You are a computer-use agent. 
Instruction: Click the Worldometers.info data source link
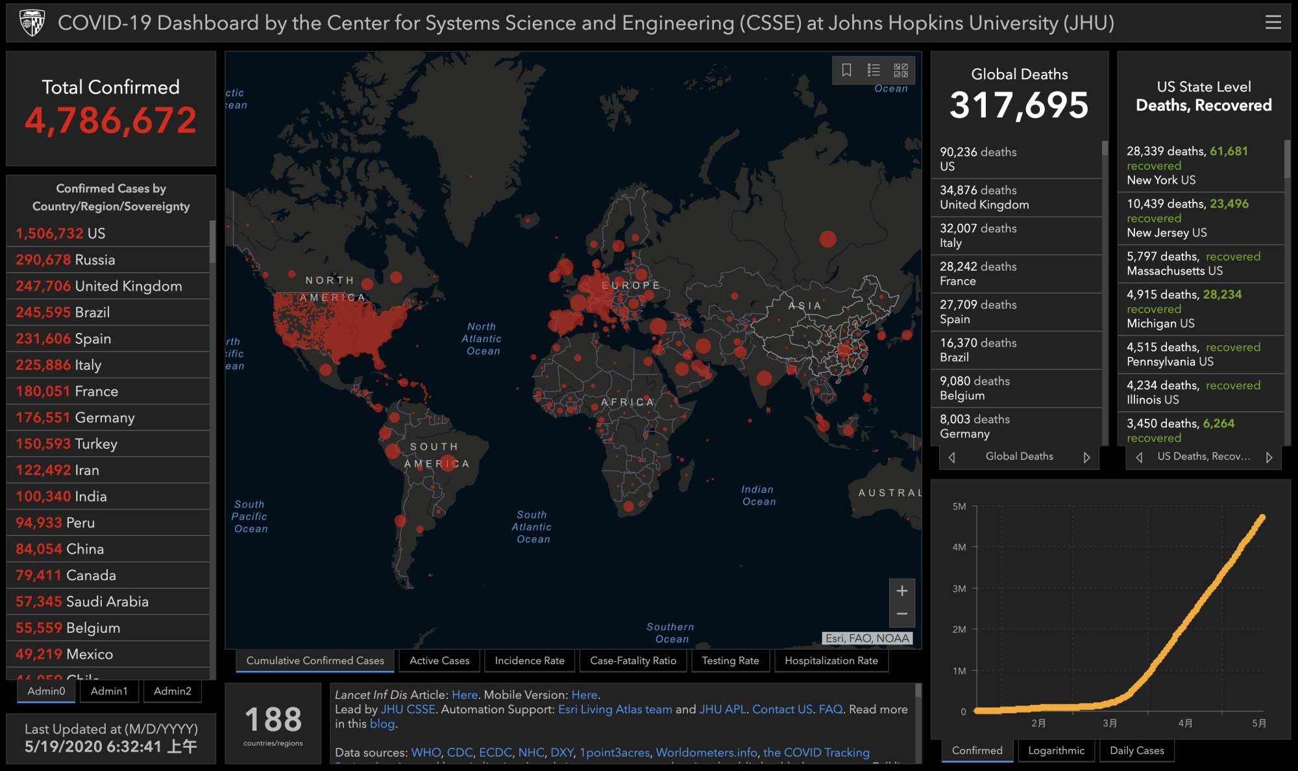706,753
